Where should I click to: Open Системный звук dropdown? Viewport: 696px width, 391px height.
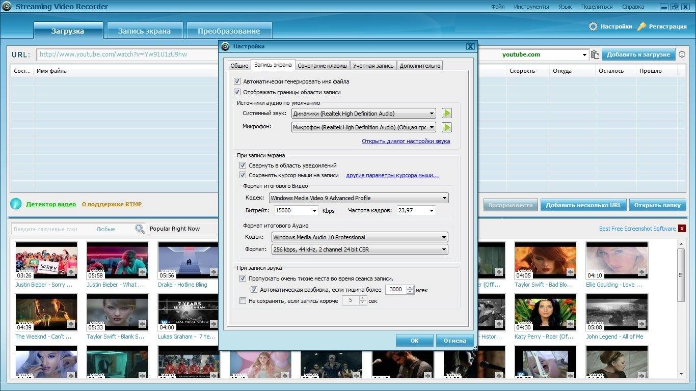pos(364,114)
